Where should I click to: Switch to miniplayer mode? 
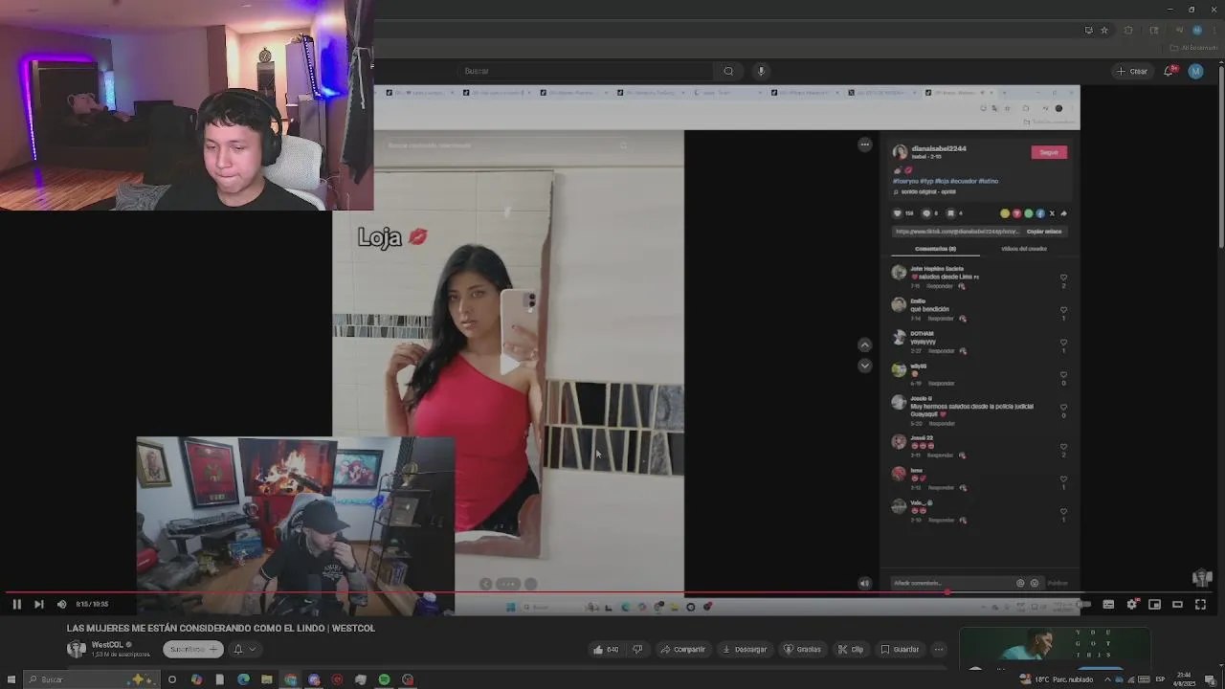(x=1154, y=604)
